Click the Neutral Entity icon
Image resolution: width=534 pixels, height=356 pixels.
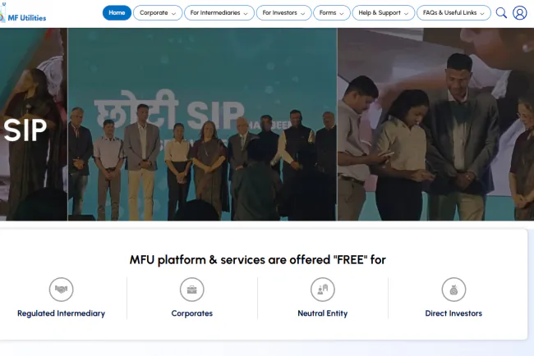323,290
